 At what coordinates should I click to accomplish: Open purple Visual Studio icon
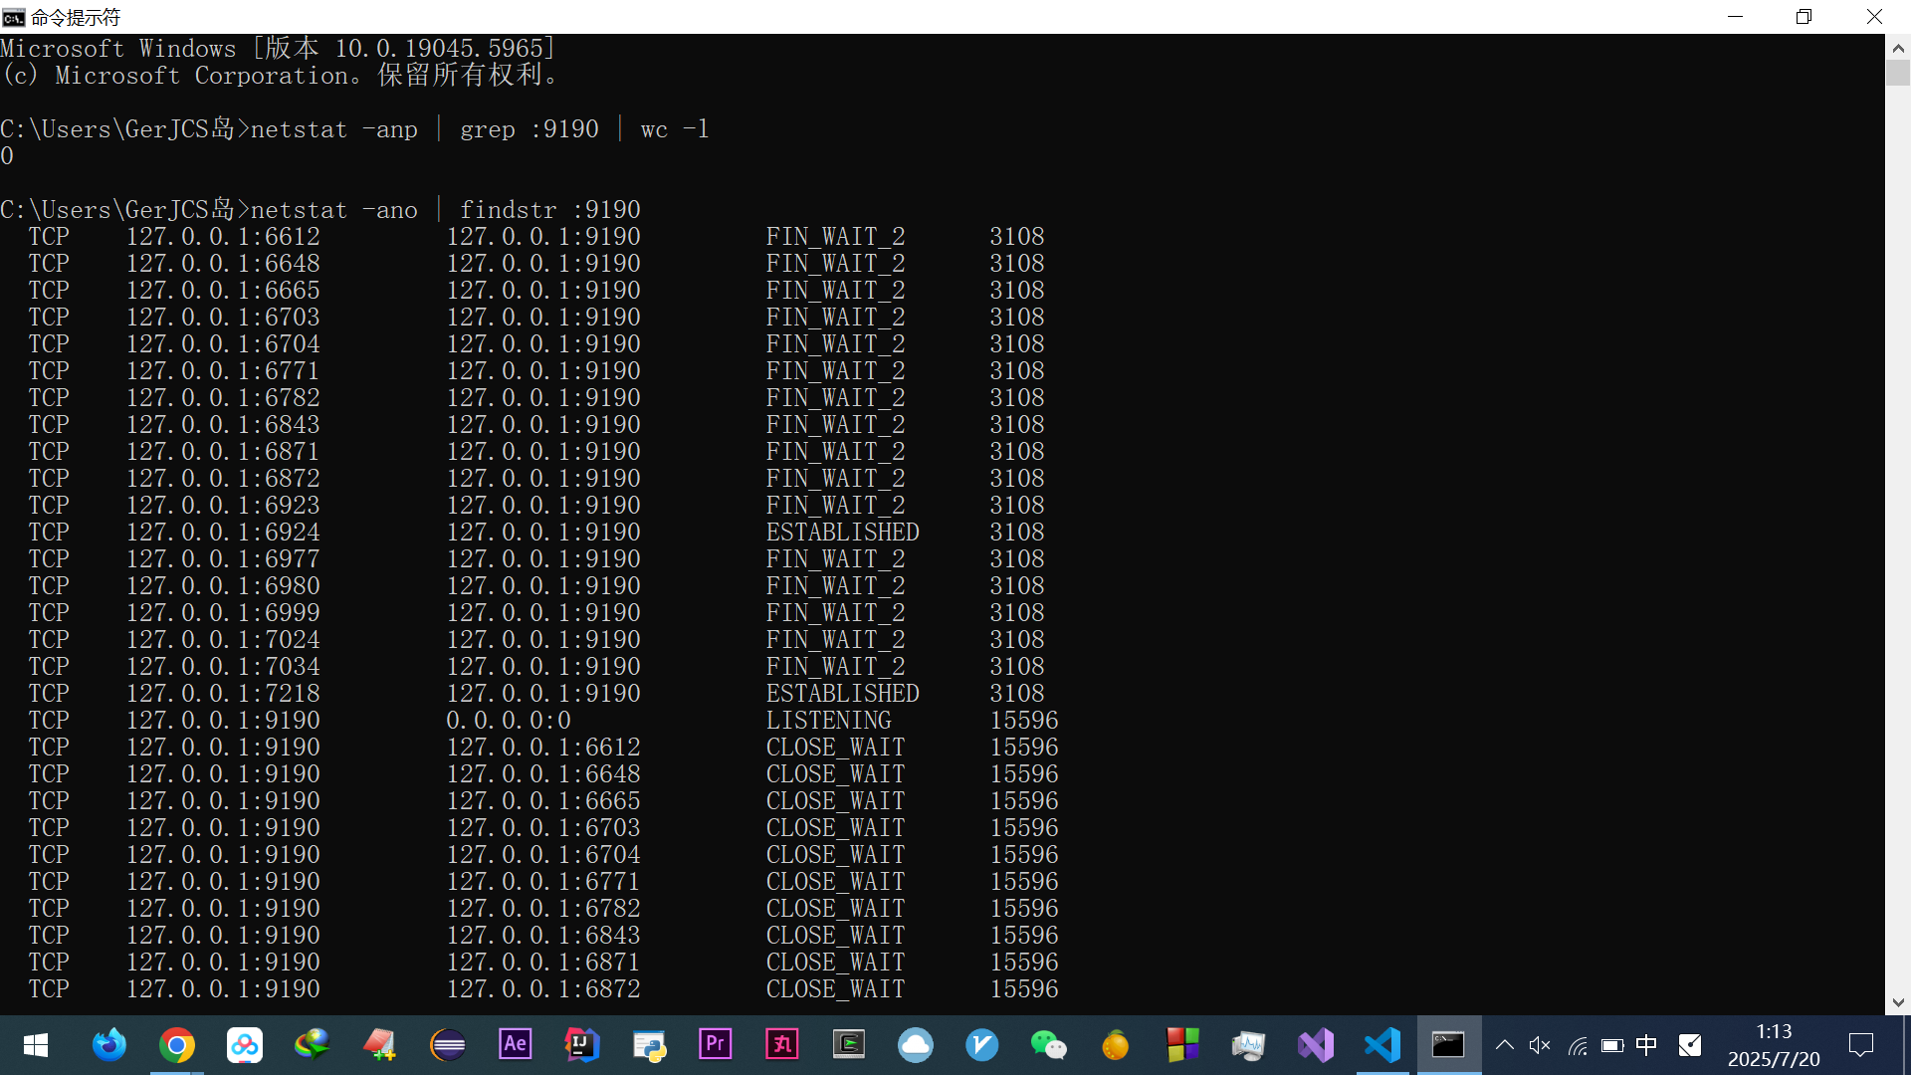click(1315, 1045)
